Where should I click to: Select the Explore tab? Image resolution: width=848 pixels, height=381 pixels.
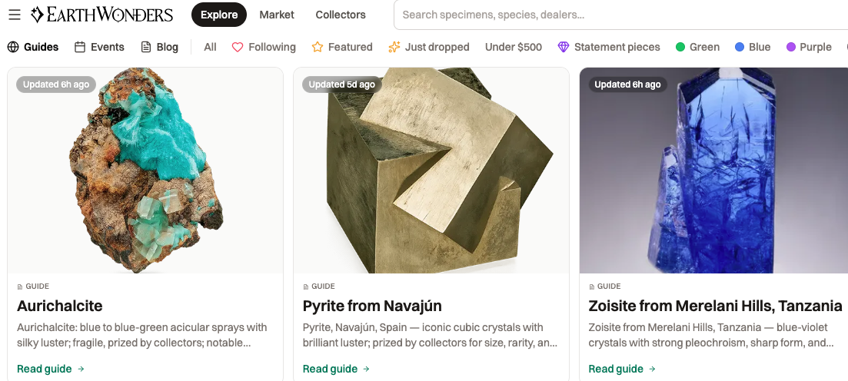(x=219, y=15)
